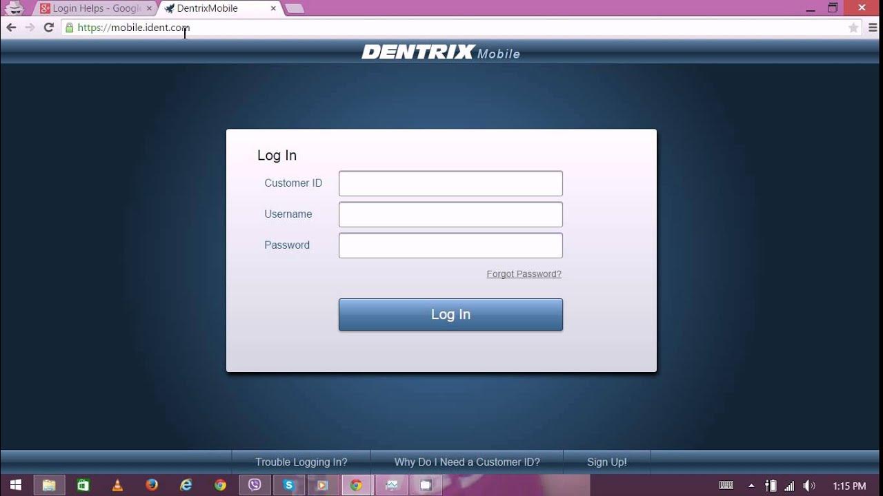Screen dimensions: 883x496
Task: Open network signal tray icon
Action: click(790, 486)
